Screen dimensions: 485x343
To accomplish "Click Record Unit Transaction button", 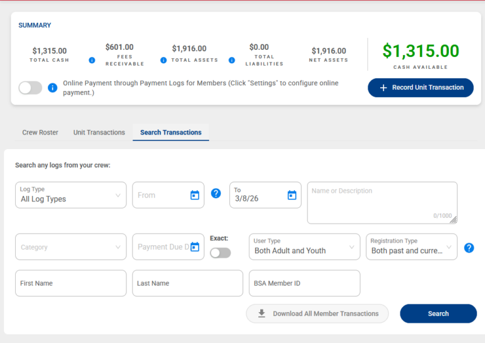I will pos(421,88).
